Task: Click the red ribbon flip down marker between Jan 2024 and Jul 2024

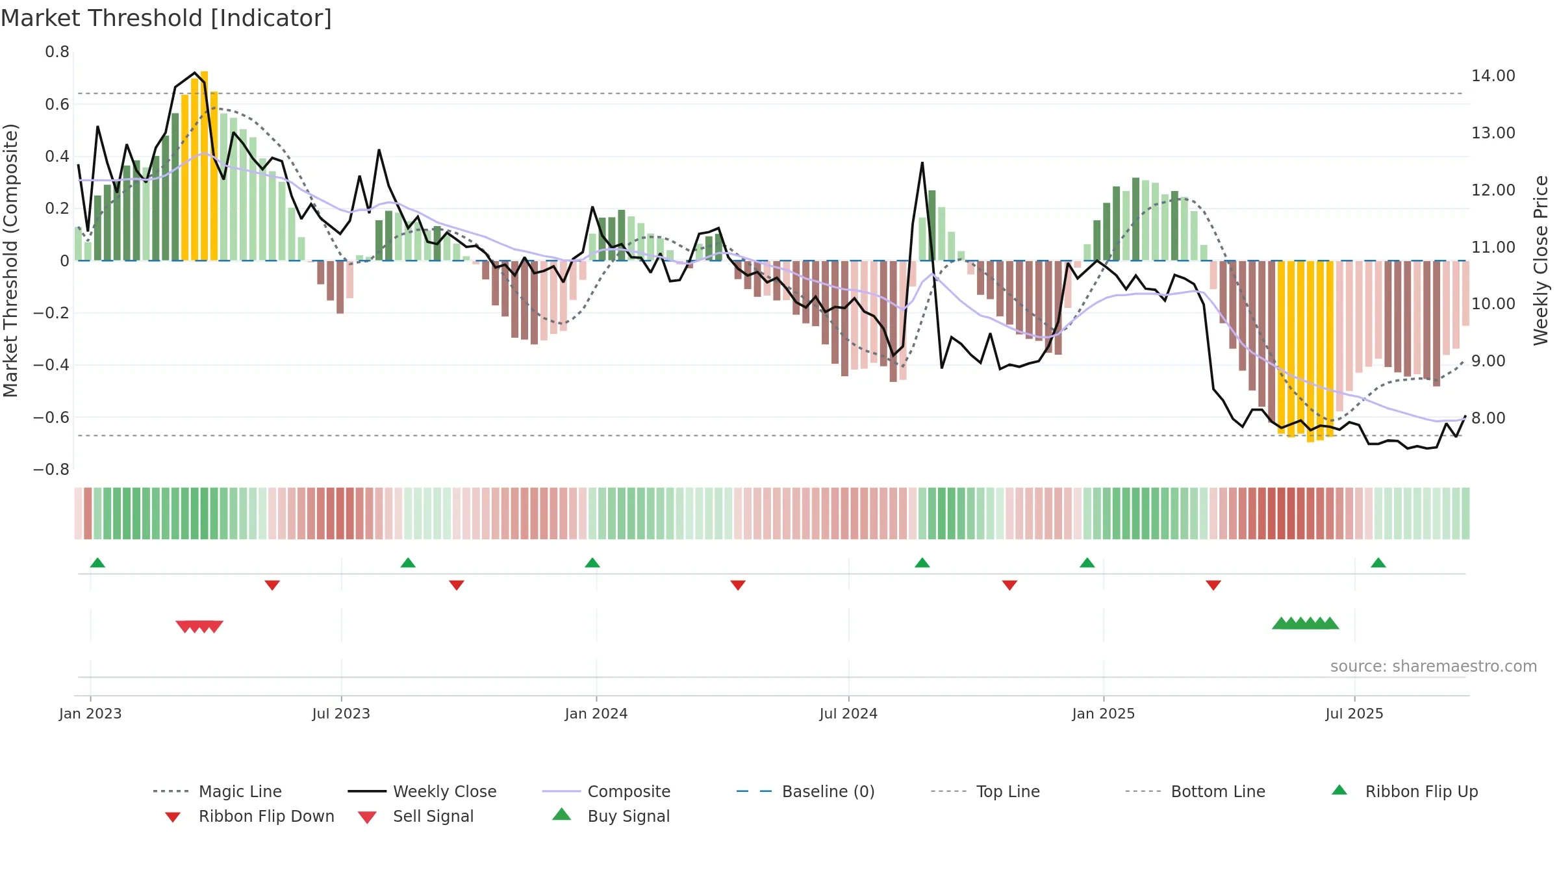Action: coord(738,585)
